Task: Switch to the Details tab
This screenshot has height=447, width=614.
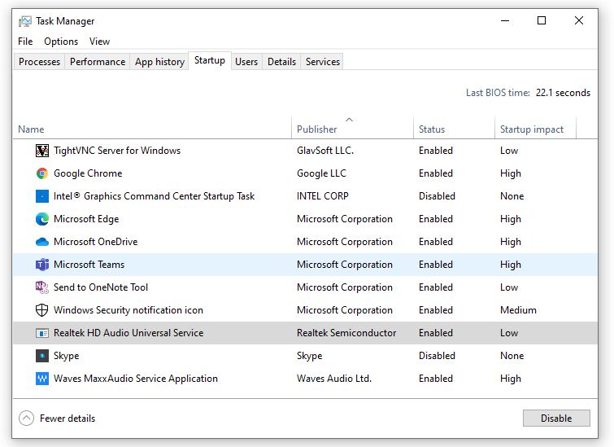Action: click(x=281, y=62)
